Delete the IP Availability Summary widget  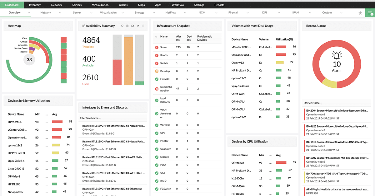[x=143, y=26]
